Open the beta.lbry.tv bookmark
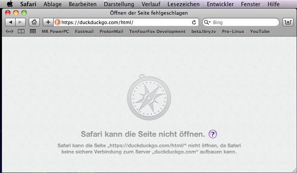This screenshot has width=297, height=173. pyautogui.click(x=204, y=31)
